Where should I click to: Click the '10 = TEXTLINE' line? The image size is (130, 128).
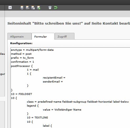(x=37, y=118)
